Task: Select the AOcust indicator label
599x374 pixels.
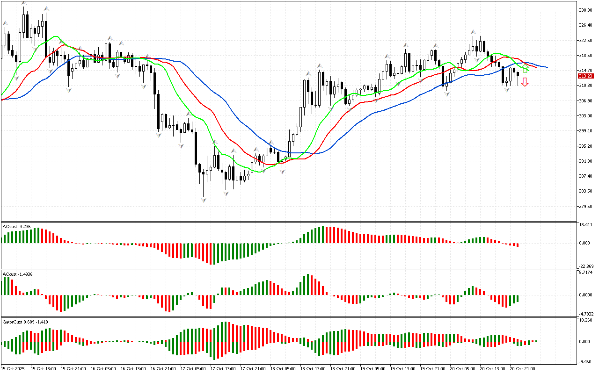Action: (16, 226)
